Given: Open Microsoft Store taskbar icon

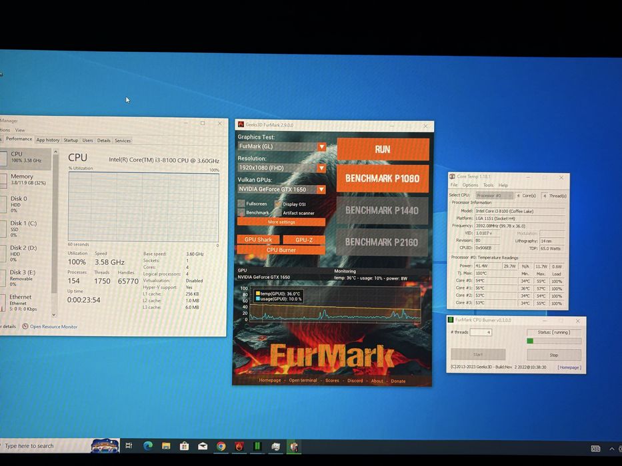Looking at the screenshot, I should pyautogui.click(x=184, y=446).
